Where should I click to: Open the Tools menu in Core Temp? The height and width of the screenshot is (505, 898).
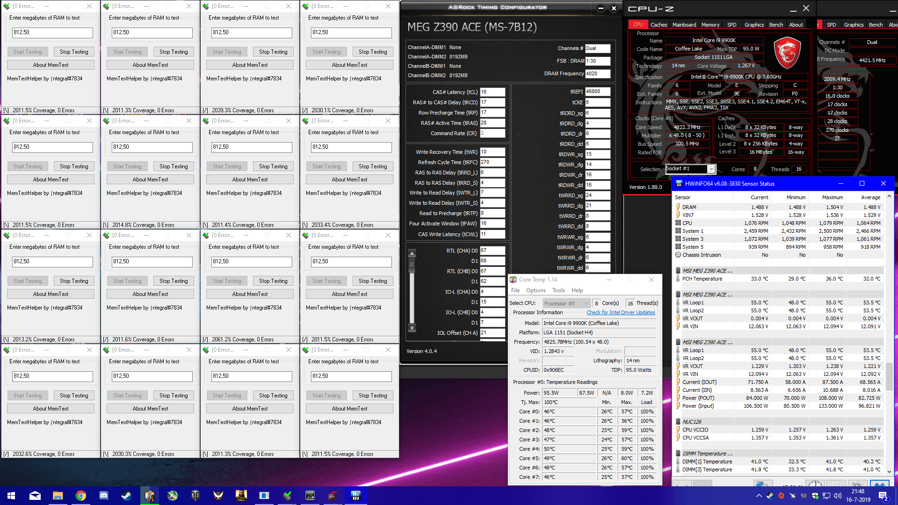coord(558,290)
